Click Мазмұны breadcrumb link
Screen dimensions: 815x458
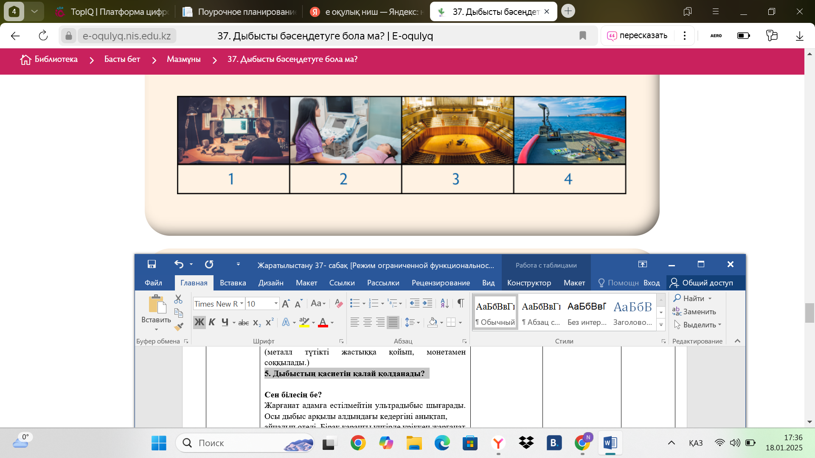pos(183,59)
